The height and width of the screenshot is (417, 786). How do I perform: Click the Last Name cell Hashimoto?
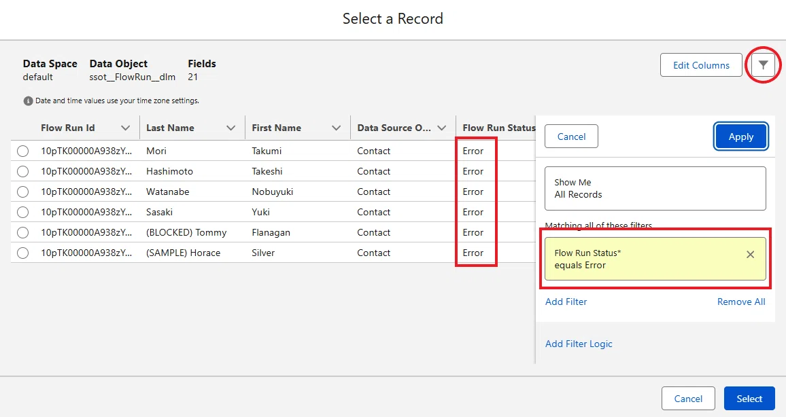[169, 171]
